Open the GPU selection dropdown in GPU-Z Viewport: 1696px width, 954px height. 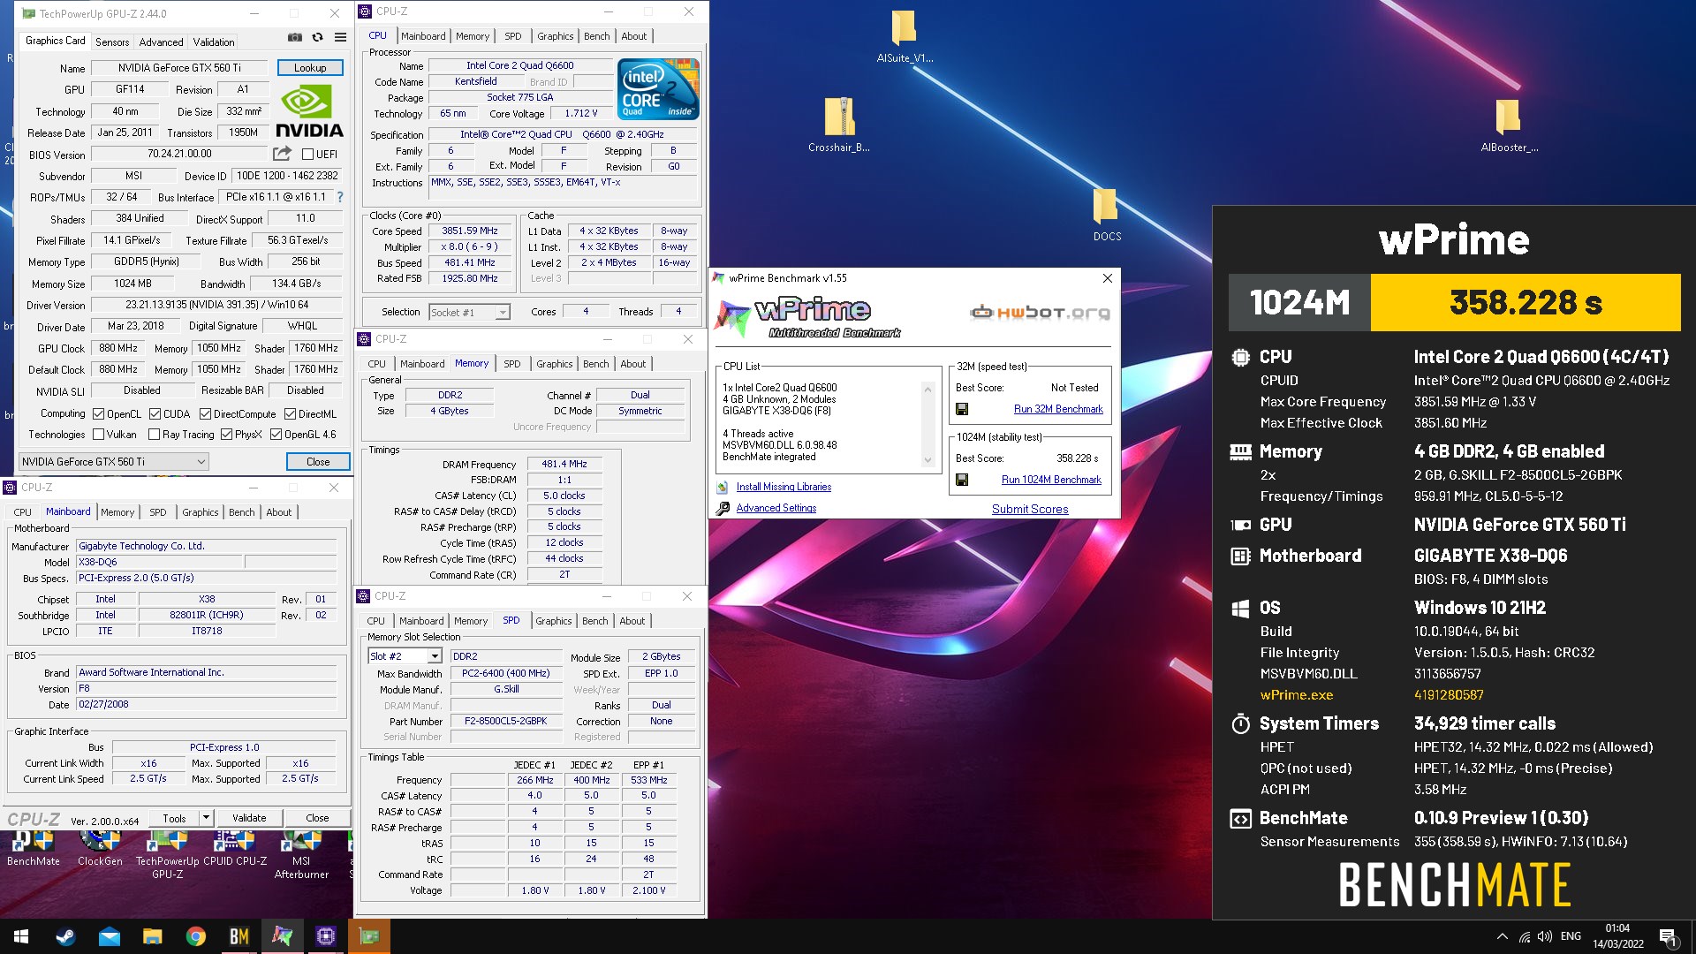(x=114, y=461)
